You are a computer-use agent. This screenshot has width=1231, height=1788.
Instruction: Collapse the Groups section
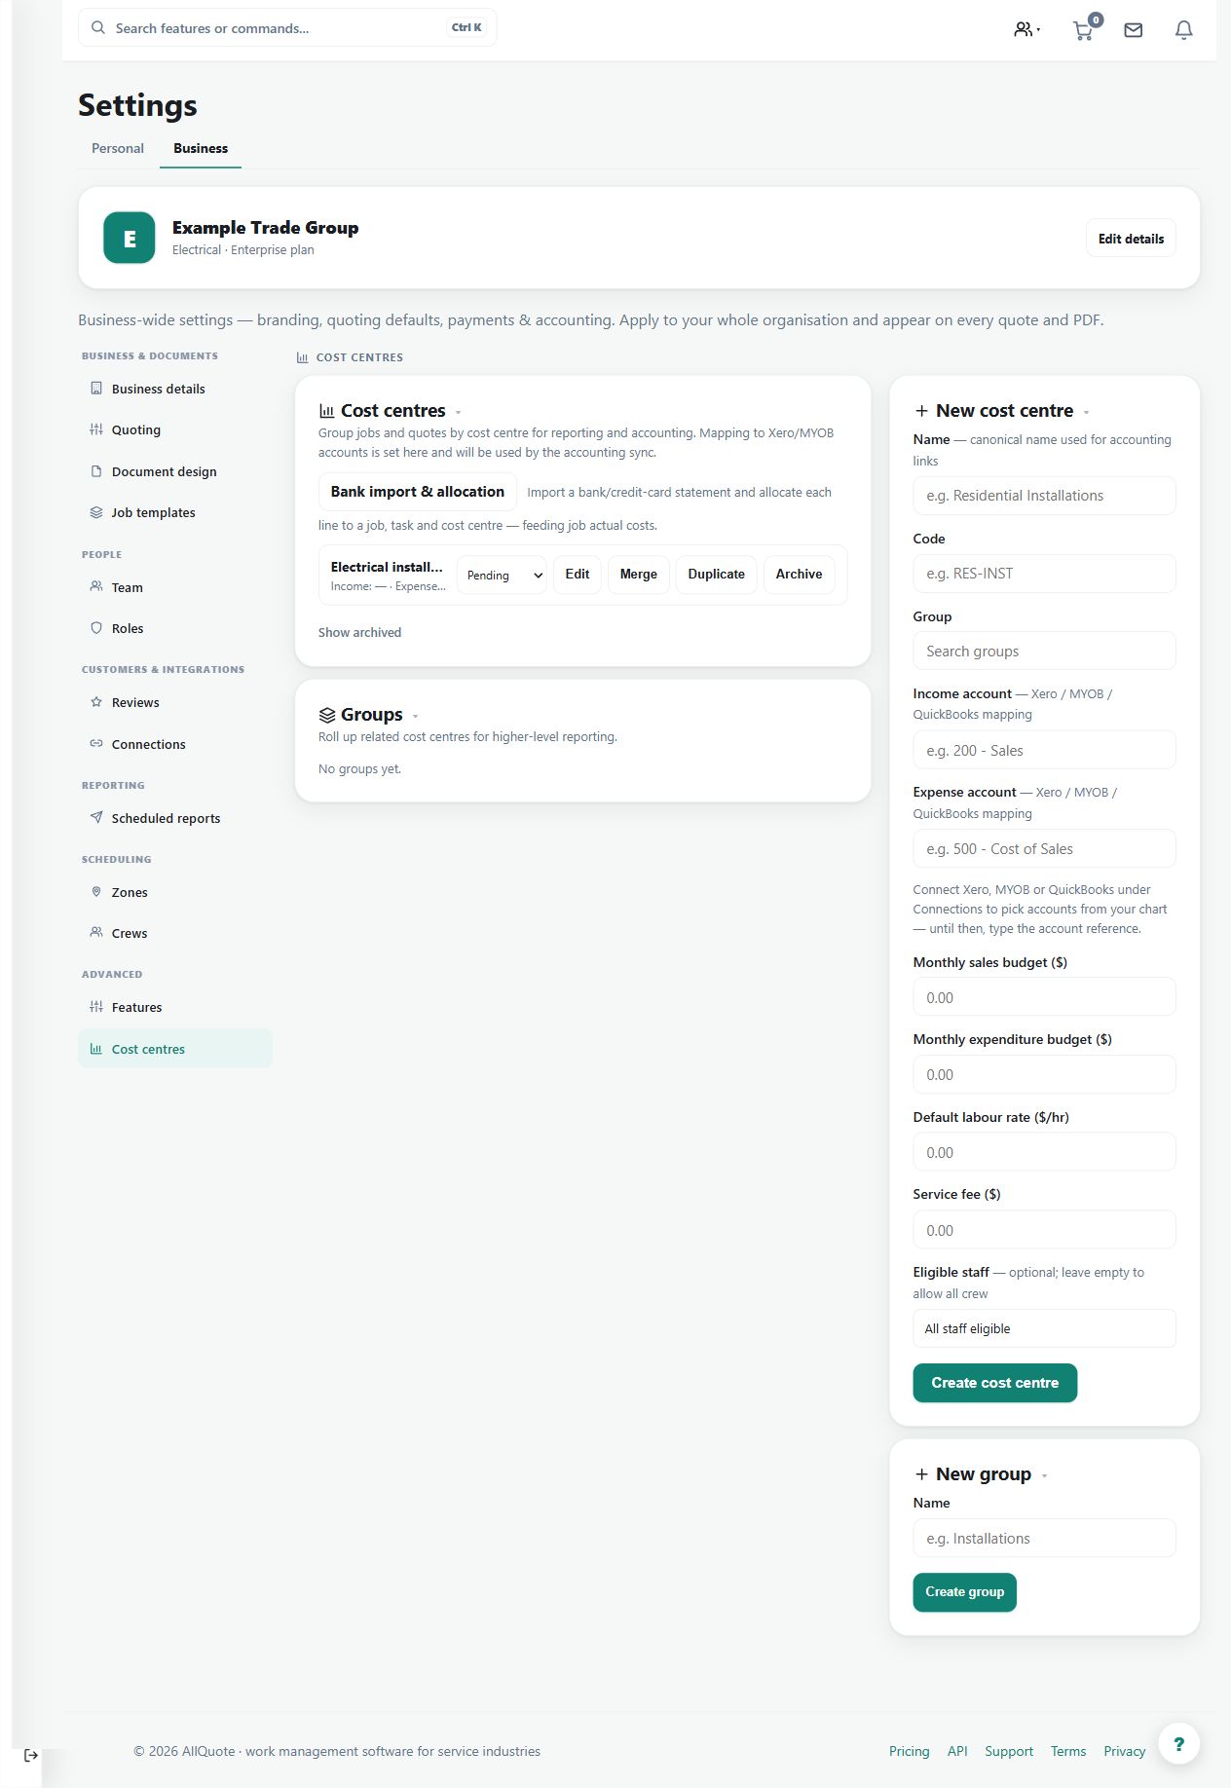click(416, 716)
